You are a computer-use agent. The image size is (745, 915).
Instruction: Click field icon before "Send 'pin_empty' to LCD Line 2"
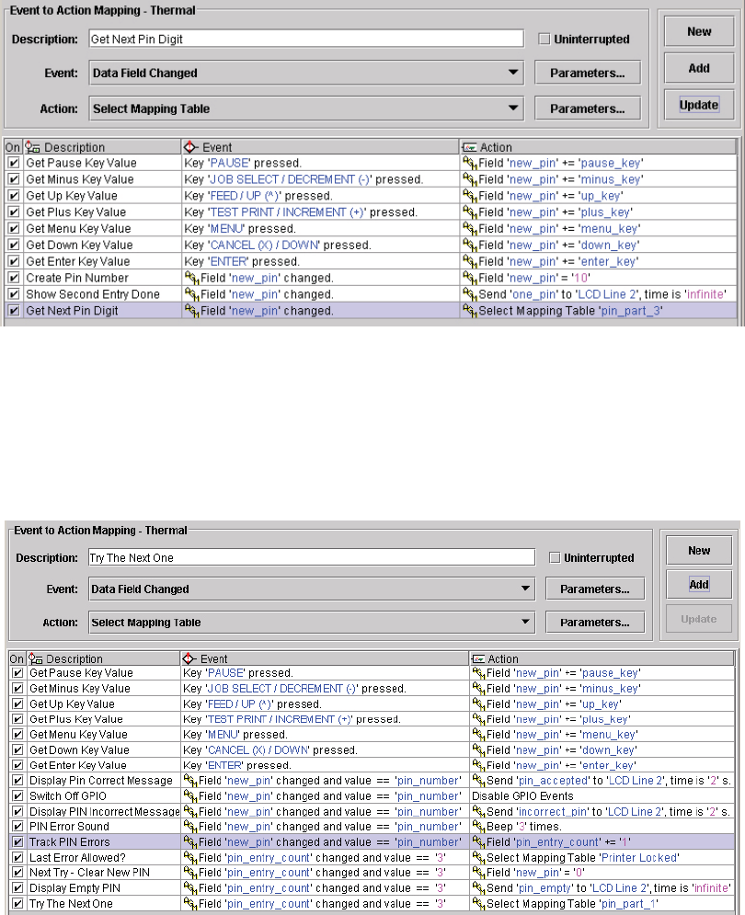tap(479, 888)
